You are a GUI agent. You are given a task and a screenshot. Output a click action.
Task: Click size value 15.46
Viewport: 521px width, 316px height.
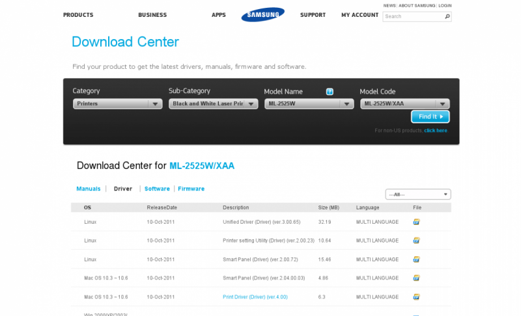click(x=324, y=259)
